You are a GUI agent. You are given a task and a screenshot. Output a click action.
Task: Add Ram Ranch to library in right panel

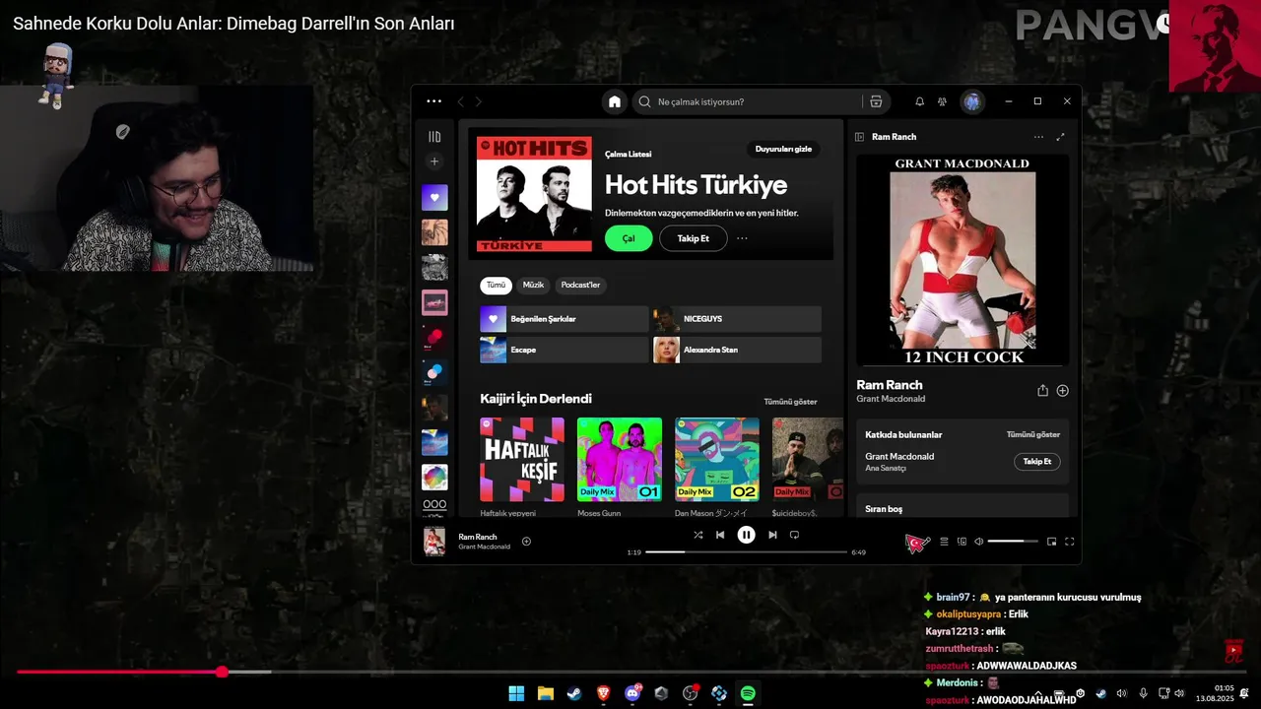tap(1062, 390)
